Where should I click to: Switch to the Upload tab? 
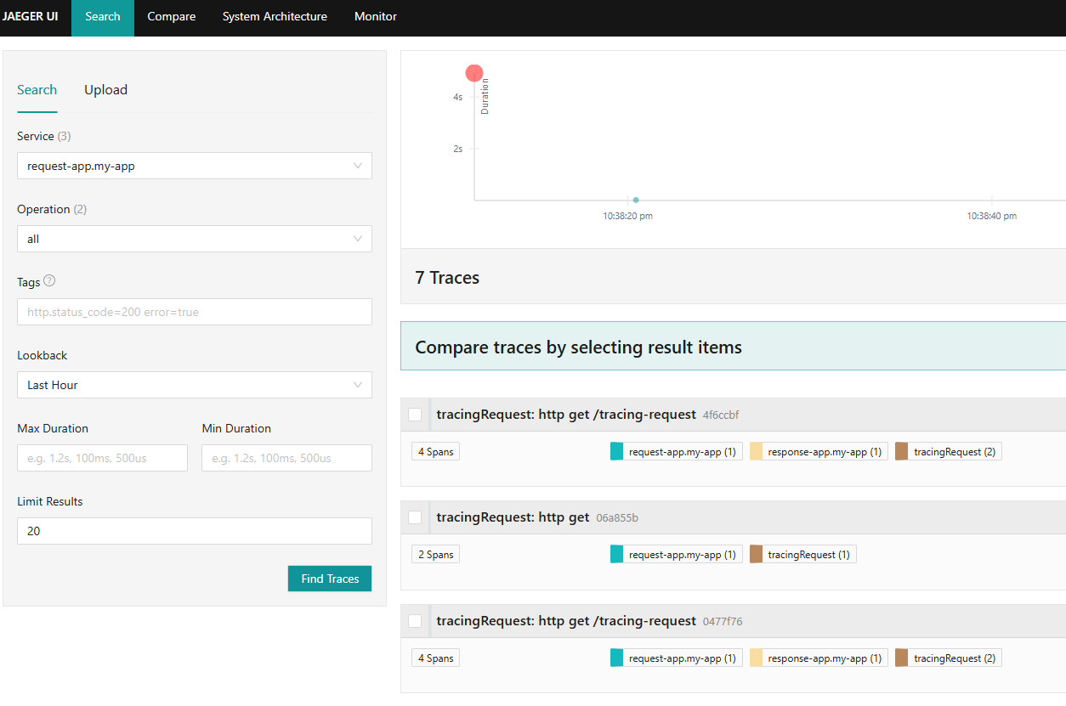pos(105,90)
